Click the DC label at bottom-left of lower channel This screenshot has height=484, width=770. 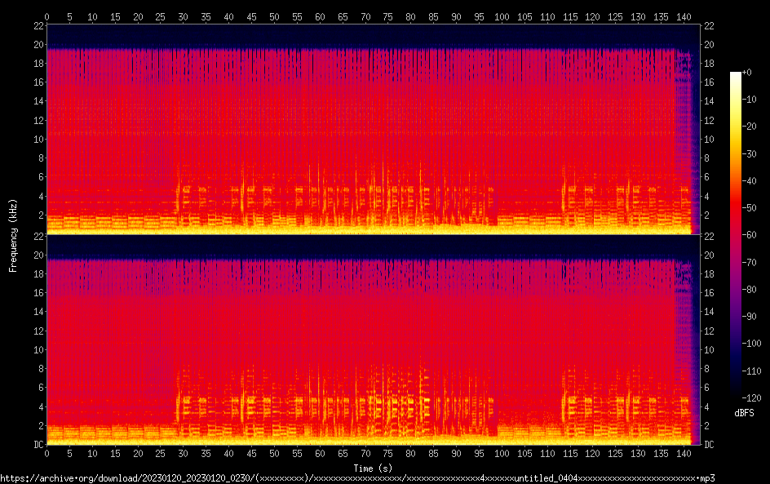click(36, 444)
